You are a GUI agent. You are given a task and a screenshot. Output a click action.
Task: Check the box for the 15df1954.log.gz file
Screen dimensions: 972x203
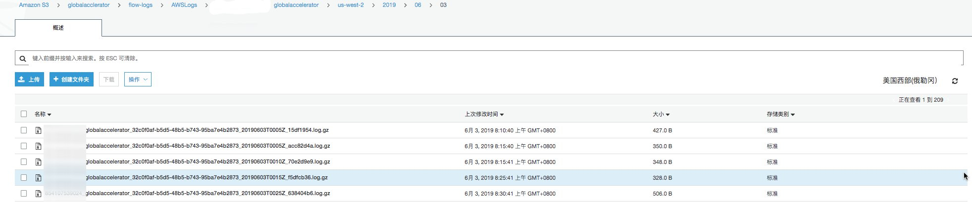[24, 130]
